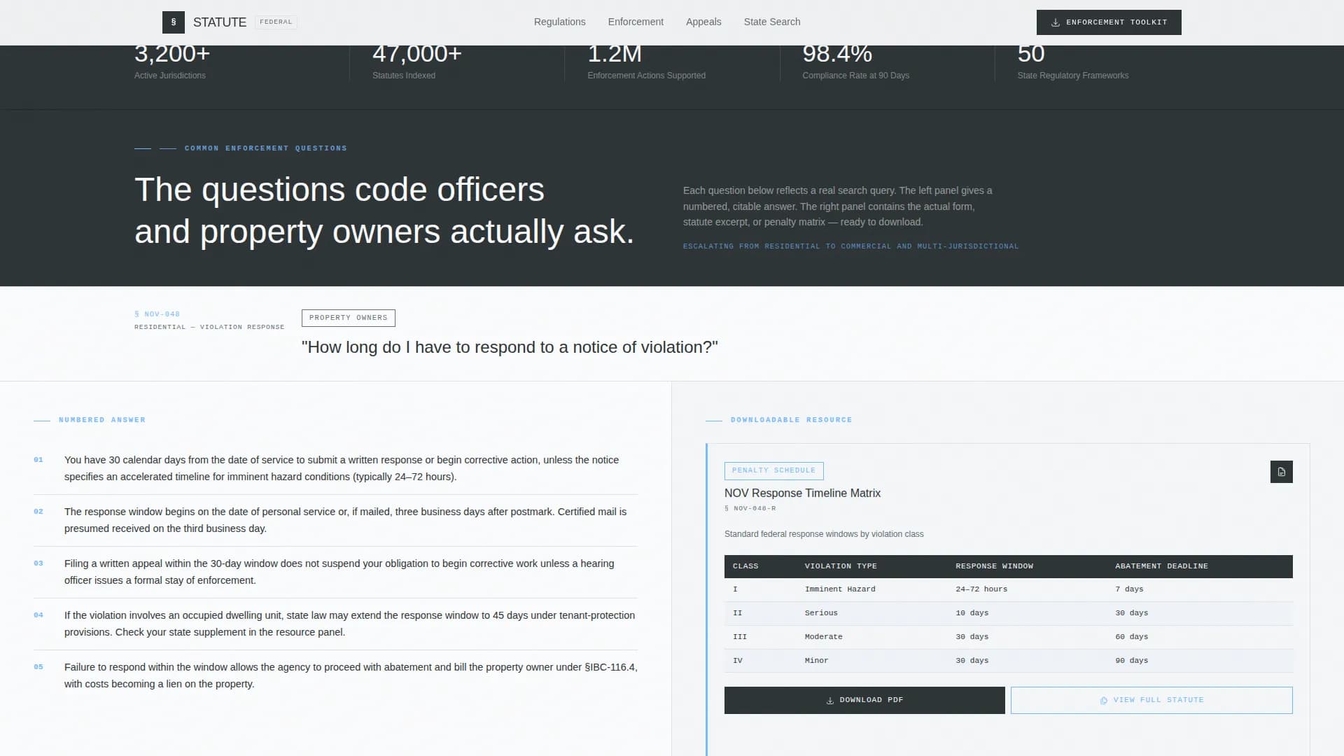Select the Imminent Hazard table cell
The image size is (1344, 756).
[840, 589]
